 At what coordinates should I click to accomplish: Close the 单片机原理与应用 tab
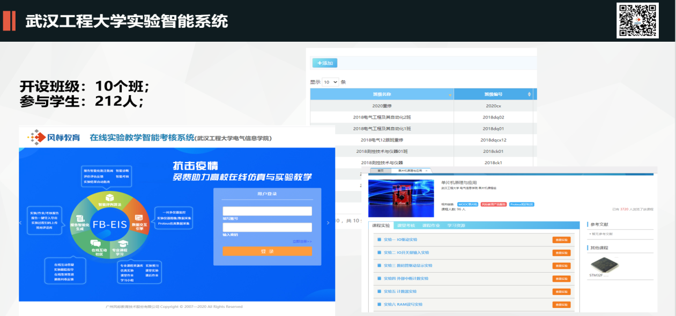pos(426,171)
